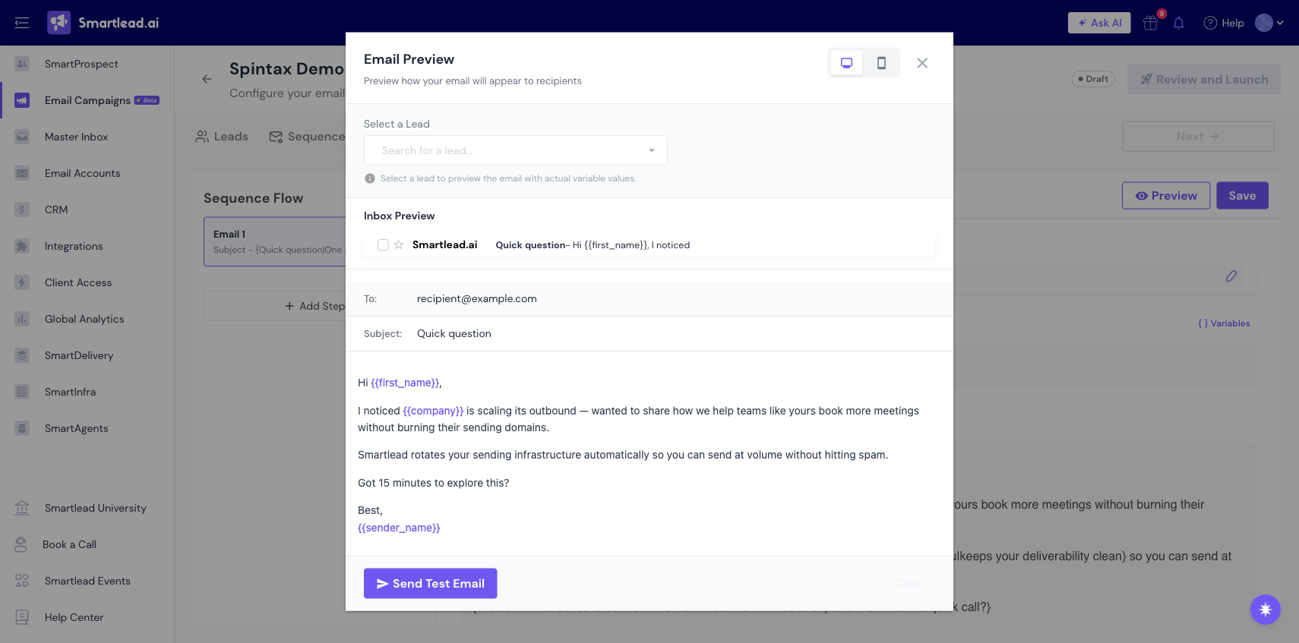Click the SmartDelivery stack icon
Viewport: 1299px width, 643px height.
pos(22,355)
